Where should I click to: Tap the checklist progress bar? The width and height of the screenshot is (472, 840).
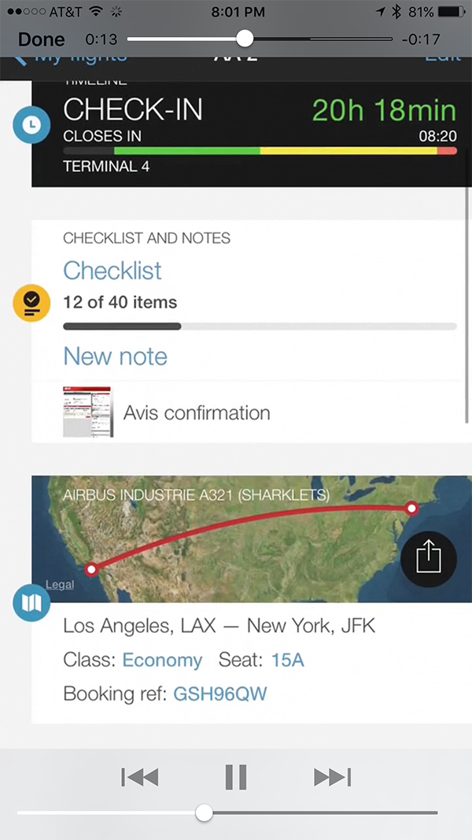pyautogui.click(x=260, y=326)
